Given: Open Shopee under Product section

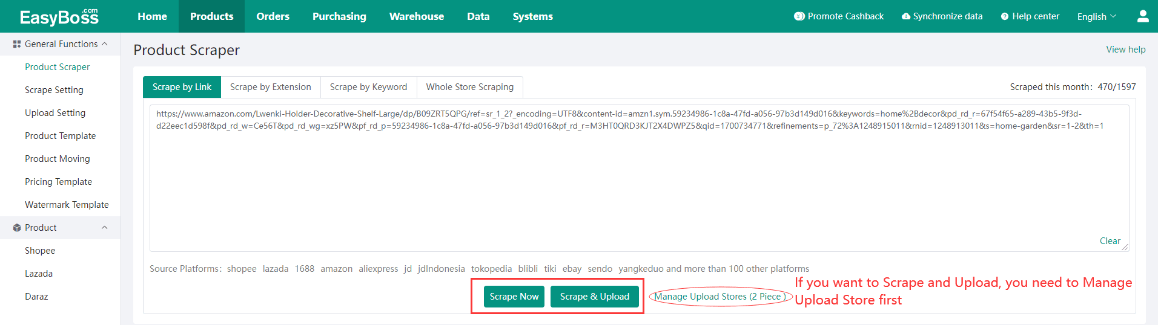Looking at the screenshot, I should [40, 251].
